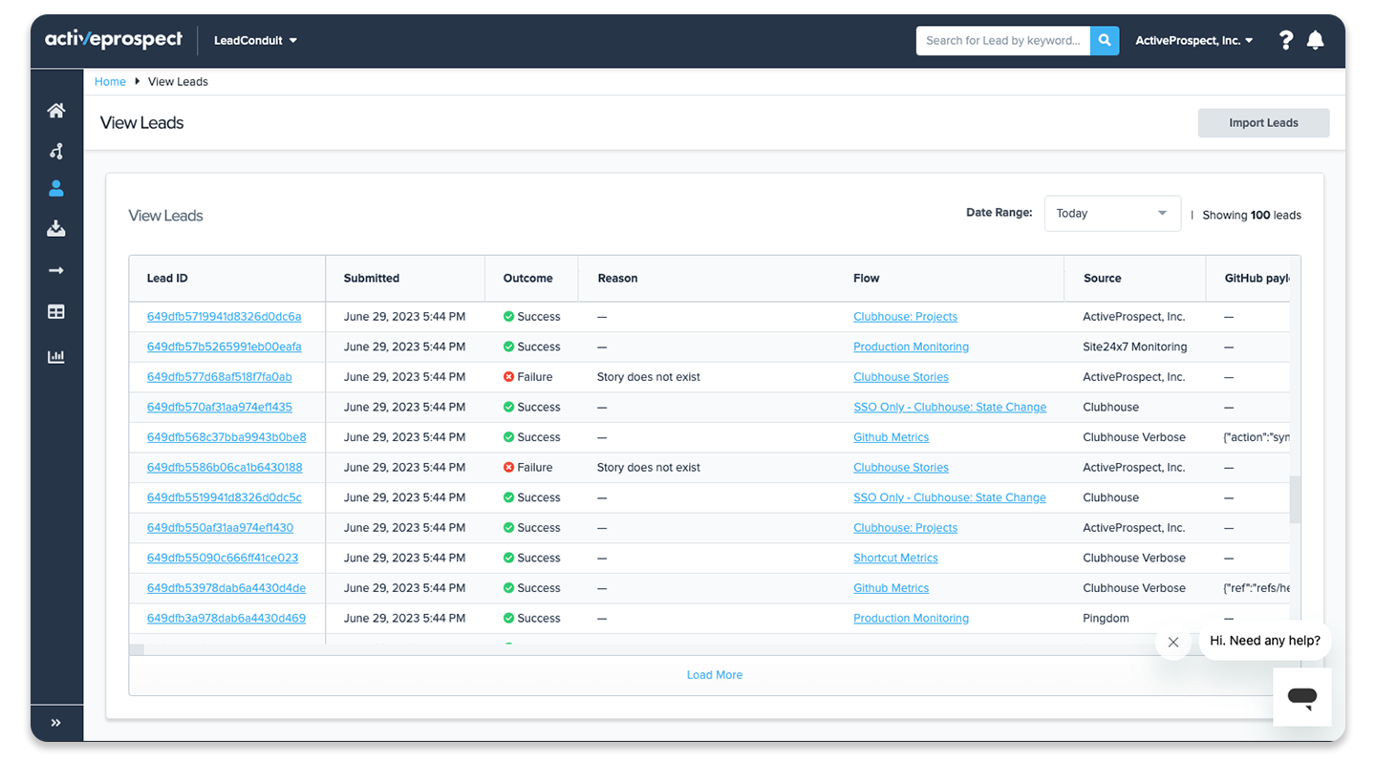The height and width of the screenshot is (760, 1376).
Task: Open the Flows icon in the sidebar
Action: point(56,151)
